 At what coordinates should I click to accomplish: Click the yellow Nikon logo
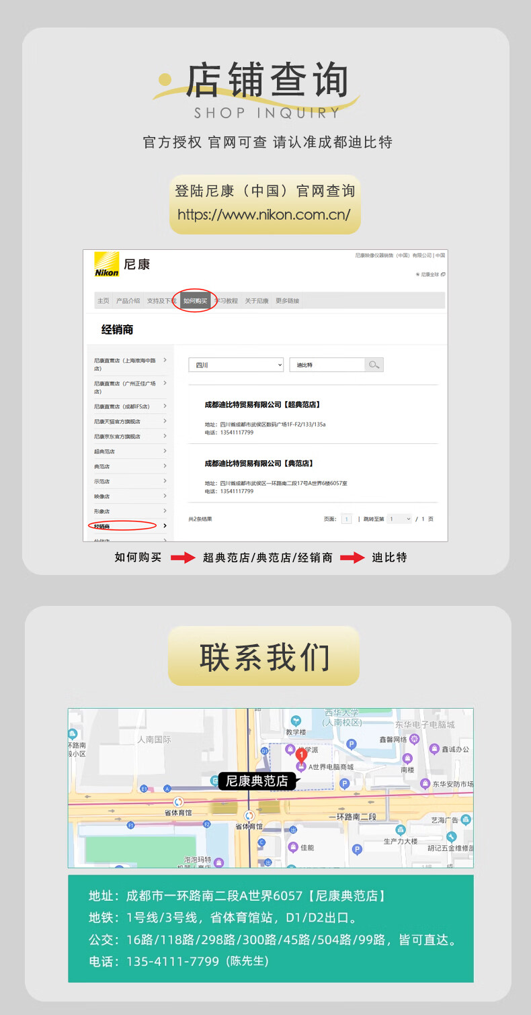pos(106,264)
